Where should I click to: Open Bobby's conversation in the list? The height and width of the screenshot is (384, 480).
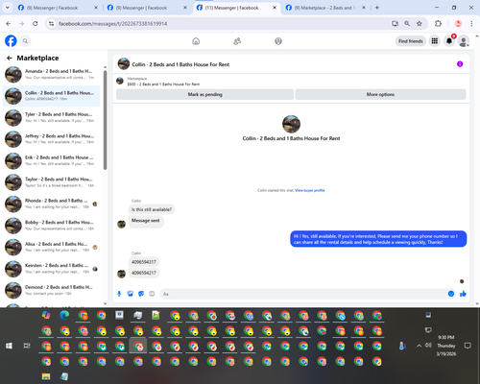pos(51,226)
